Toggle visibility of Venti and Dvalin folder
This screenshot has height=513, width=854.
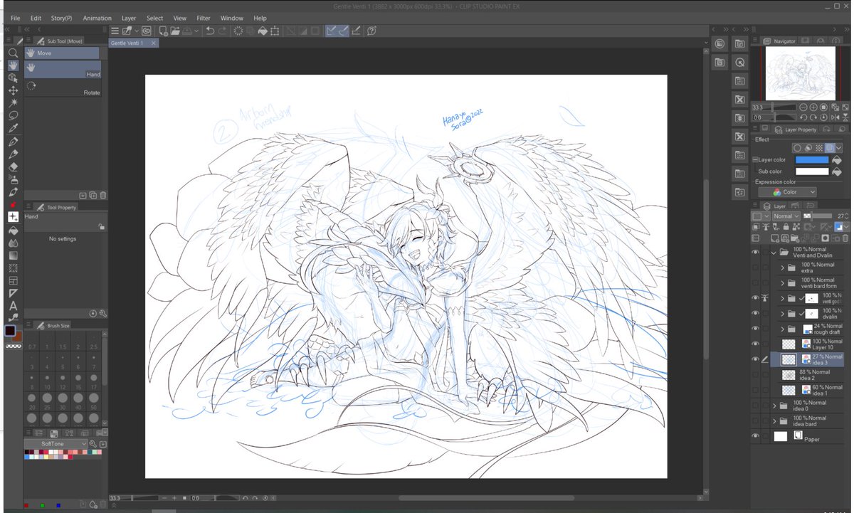point(756,252)
